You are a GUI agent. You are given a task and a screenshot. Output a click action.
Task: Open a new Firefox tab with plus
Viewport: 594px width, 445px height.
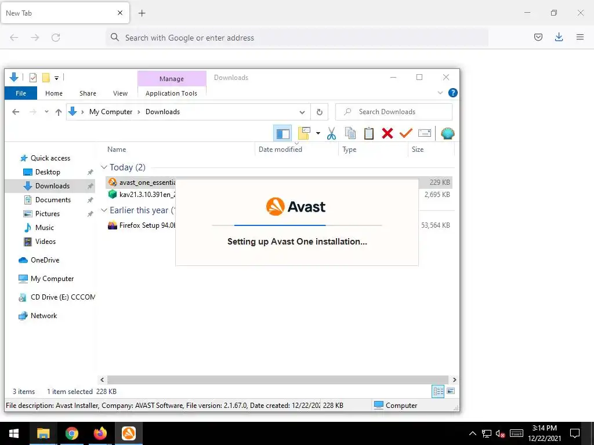click(142, 13)
